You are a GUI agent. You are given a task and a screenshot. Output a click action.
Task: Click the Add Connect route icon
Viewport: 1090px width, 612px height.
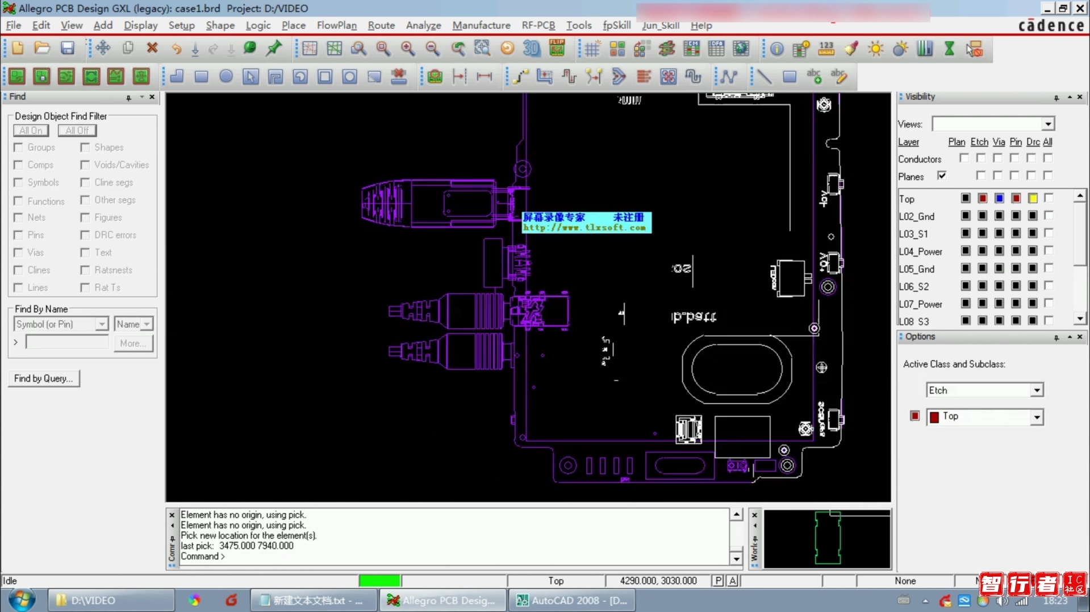[520, 76]
